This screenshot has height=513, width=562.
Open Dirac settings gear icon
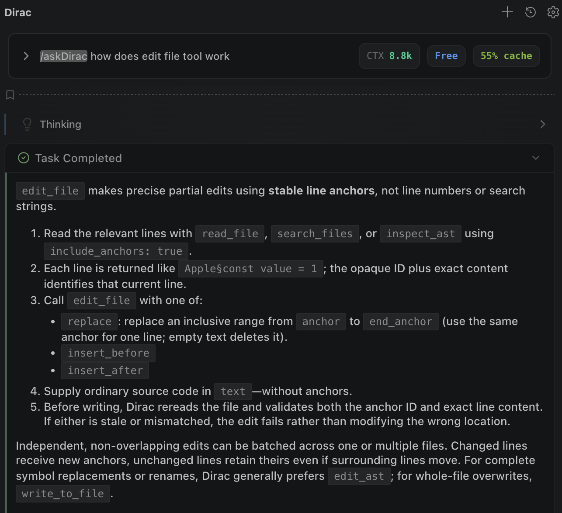[x=553, y=12]
